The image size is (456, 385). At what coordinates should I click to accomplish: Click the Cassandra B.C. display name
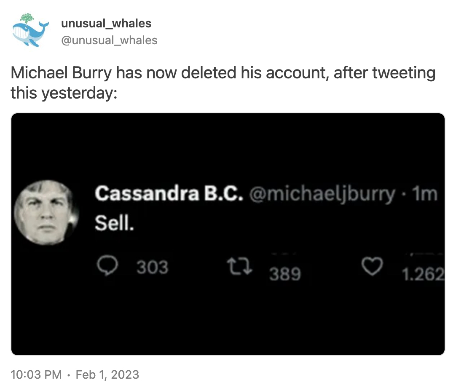click(x=169, y=194)
